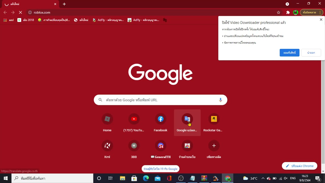This screenshot has width=325, height=183.
Task: Click the green profile avatar icon
Action: 296,12
